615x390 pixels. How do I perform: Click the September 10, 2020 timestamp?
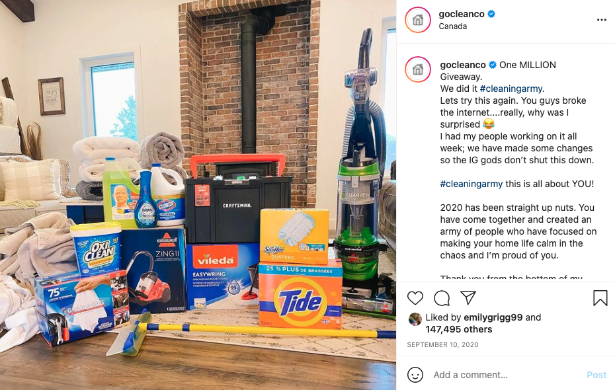click(x=442, y=345)
